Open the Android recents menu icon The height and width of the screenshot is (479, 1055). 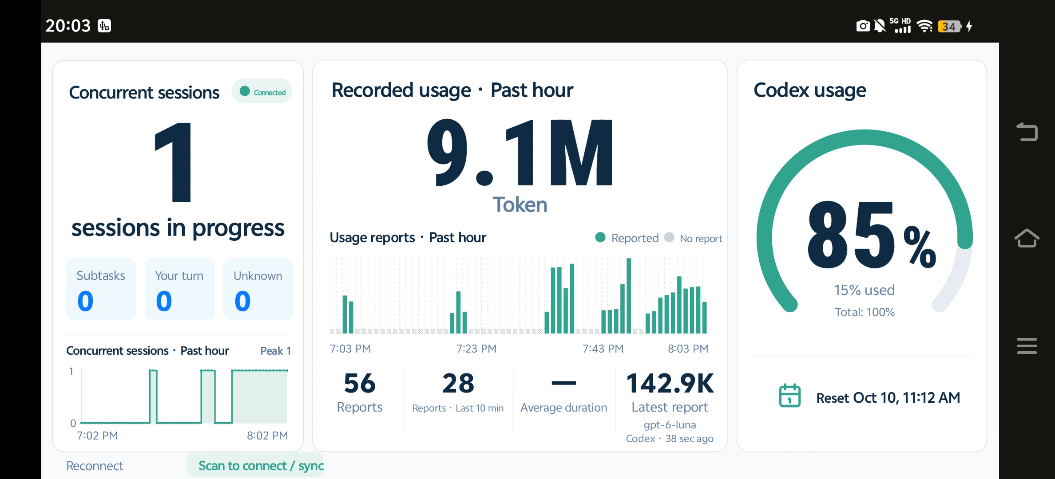1027,346
